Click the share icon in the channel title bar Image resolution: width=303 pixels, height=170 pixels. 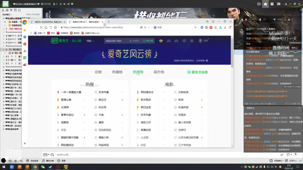tap(68, 4)
